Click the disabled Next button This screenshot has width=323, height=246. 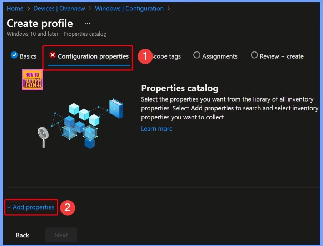(x=61, y=235)
